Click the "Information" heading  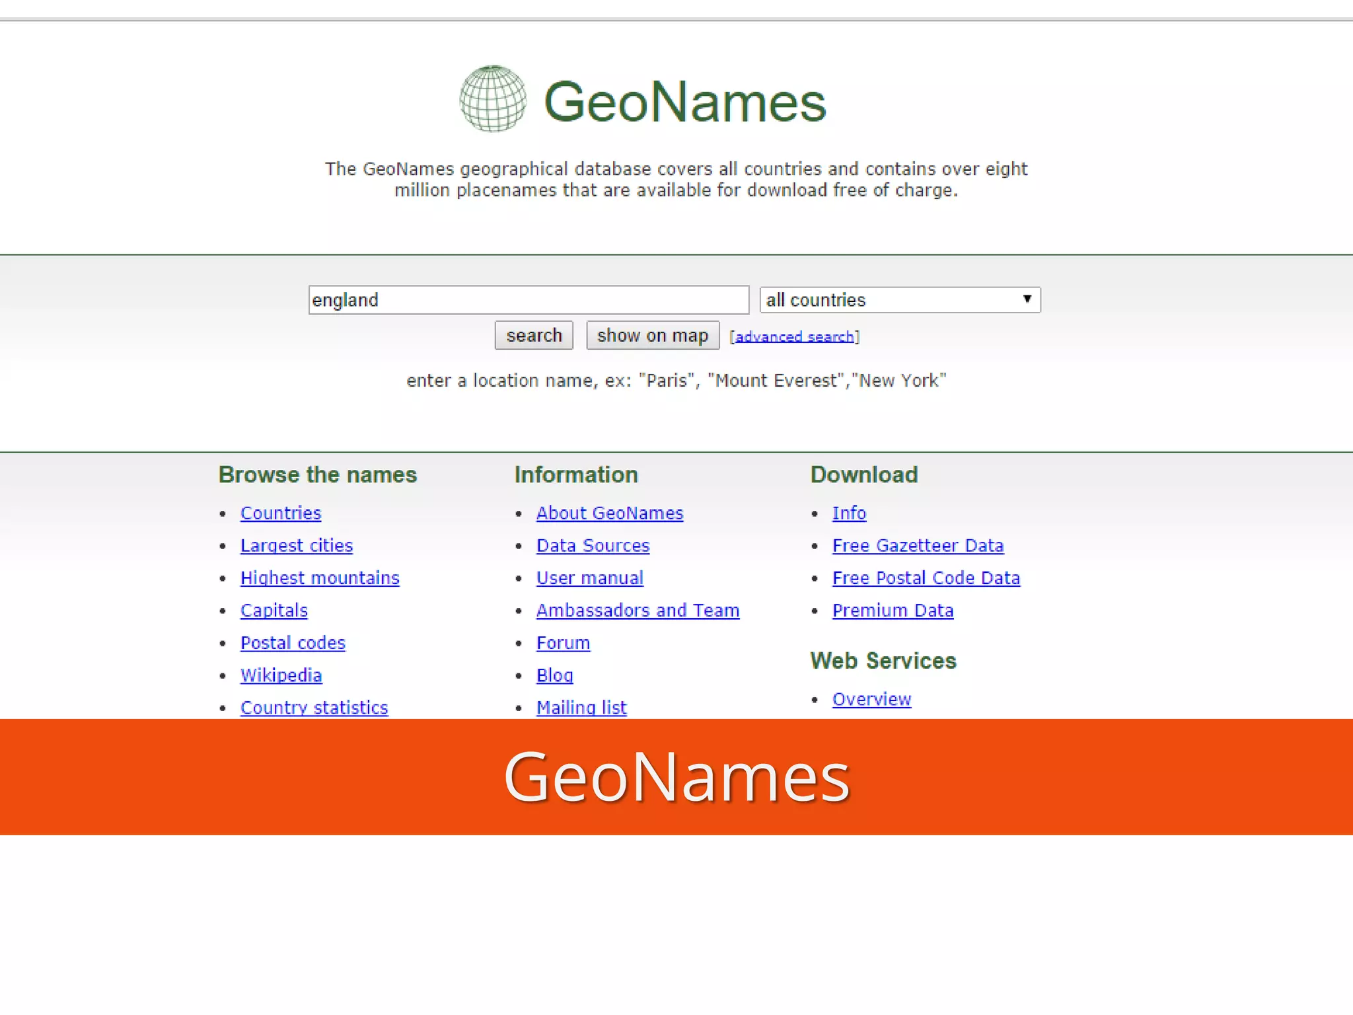pos(576,475)
